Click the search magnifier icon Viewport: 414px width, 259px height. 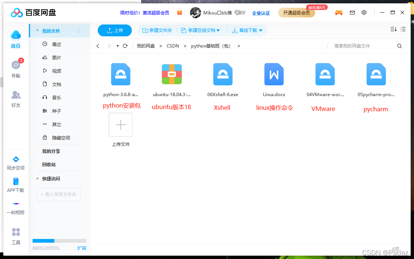click(x=400, y=46)
